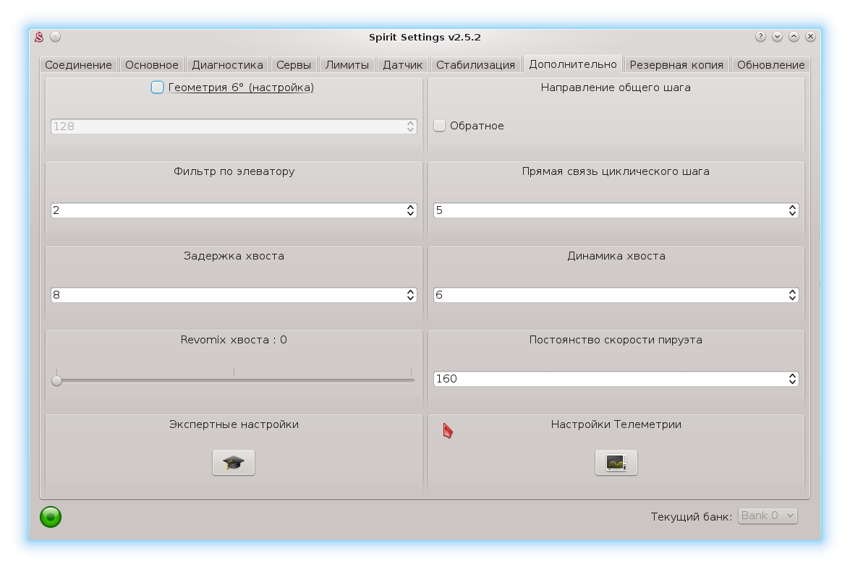Open expert settings graduation cap button

click(233, 462)
